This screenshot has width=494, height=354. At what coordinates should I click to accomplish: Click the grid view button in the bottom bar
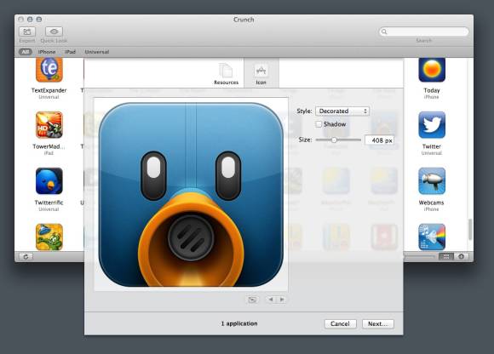coord(445,257)
